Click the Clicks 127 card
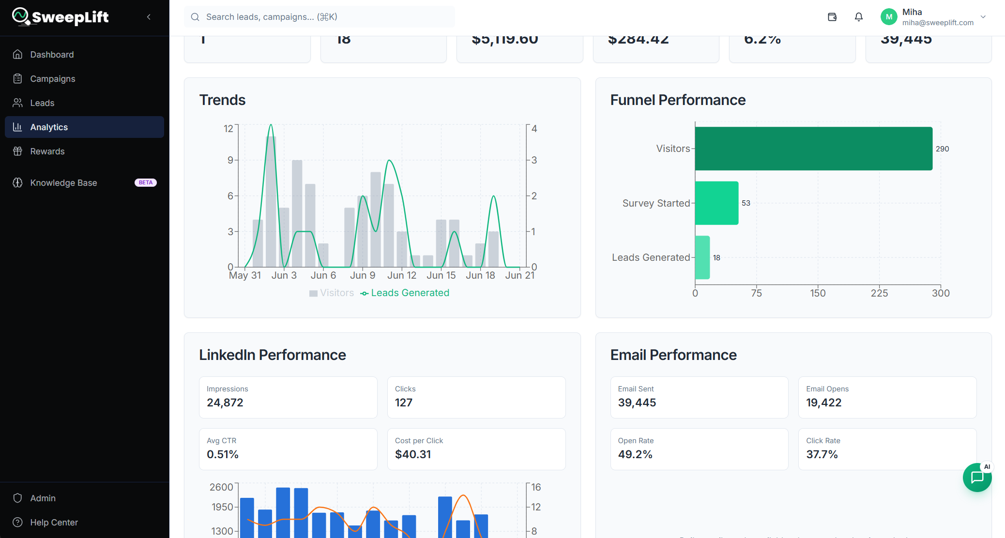This screenshot has height=538, width=1005. pos(476,397)
